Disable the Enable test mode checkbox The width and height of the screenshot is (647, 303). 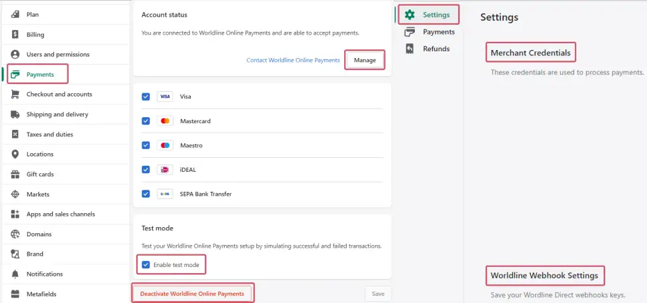[x=146, y=265]
